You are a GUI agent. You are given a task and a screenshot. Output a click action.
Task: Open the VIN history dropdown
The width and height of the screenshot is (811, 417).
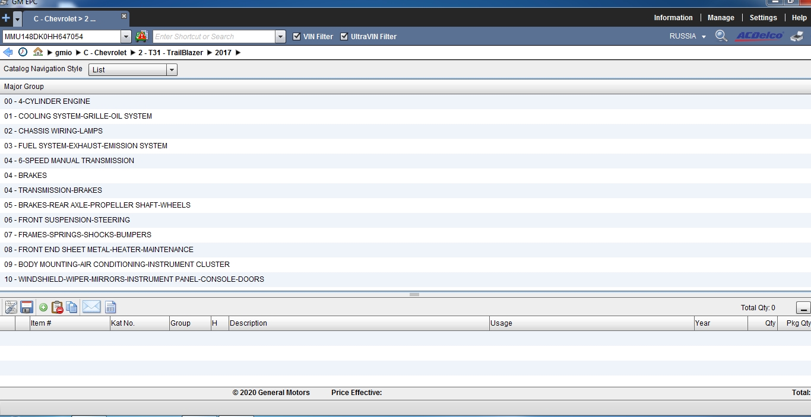[x=126, y=37]
